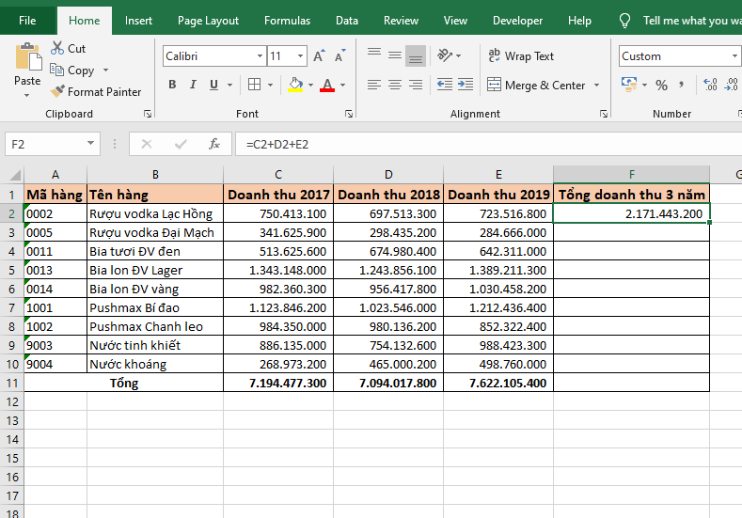Click the Format Painter brush icon

tap(57, 92)
